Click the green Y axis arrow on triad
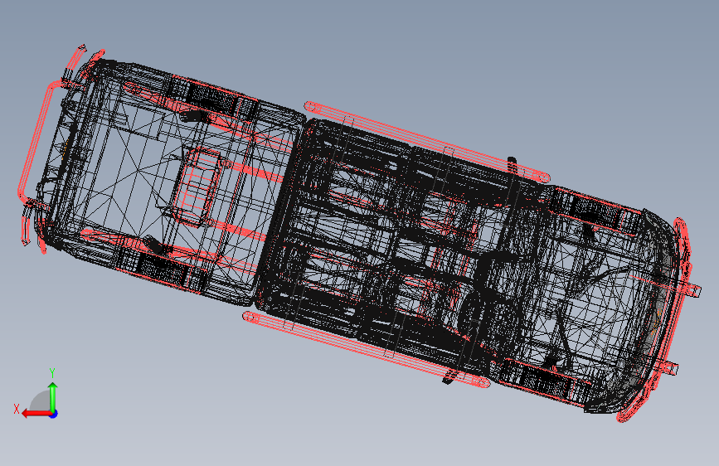This screenshot has width=719, height=466. pyautogui.click(x=53, y=396)
